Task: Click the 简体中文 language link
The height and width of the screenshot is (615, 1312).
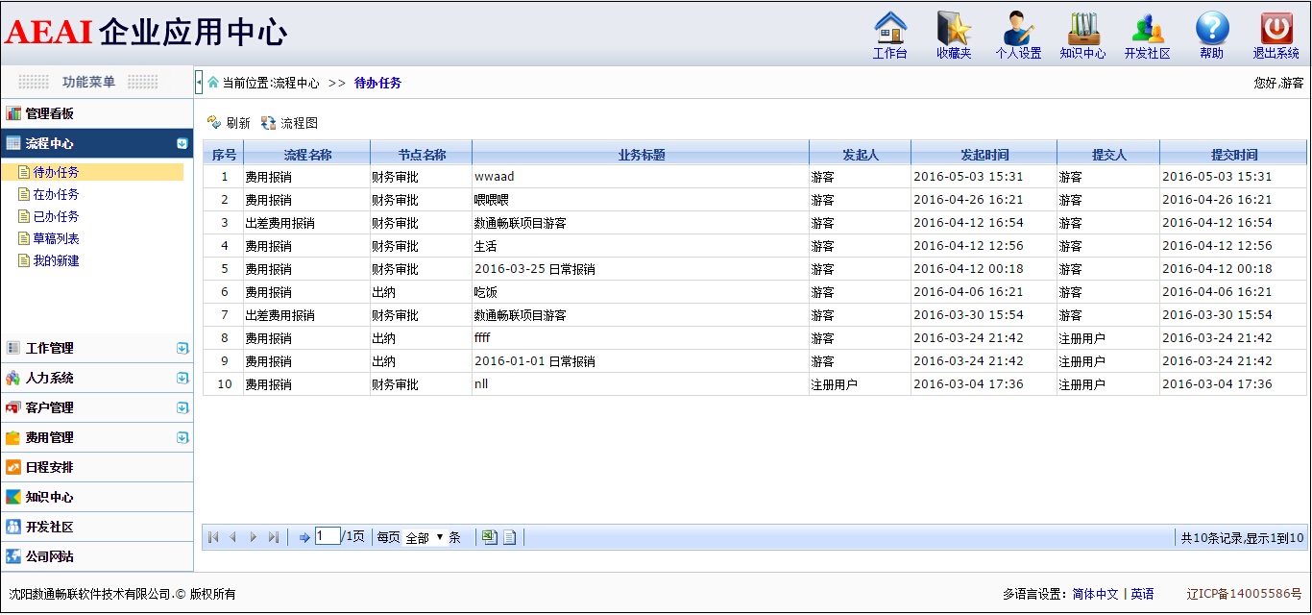Action: pyautogui.click(x=1095, y=594)
